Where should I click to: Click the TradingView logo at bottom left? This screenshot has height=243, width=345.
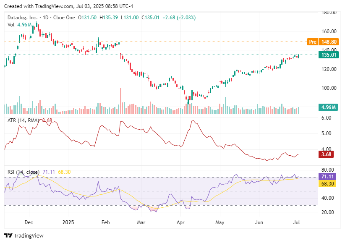[x=24, y=235]
